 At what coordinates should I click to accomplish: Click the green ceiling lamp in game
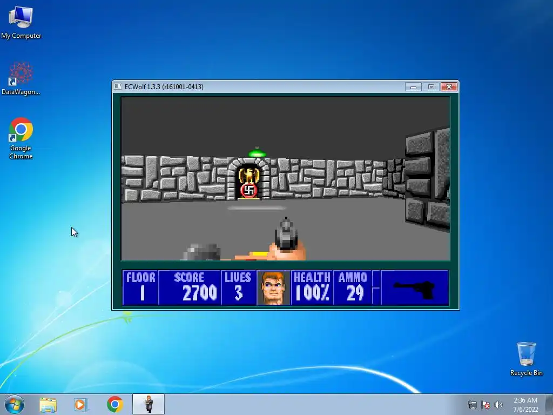[257, 152]
